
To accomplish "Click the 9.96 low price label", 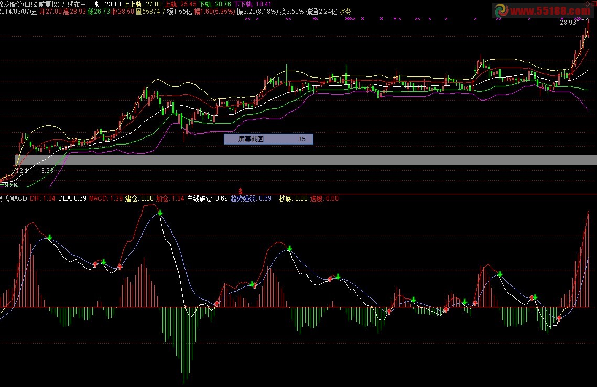I will tap(10, 185).
